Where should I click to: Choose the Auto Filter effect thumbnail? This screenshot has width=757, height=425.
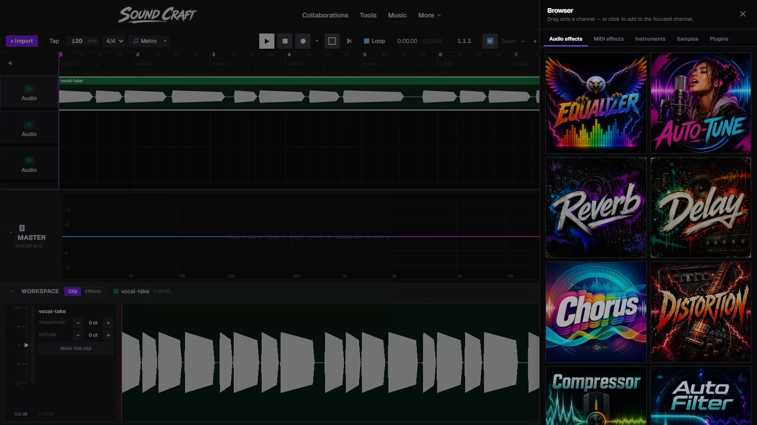(701, 396)
